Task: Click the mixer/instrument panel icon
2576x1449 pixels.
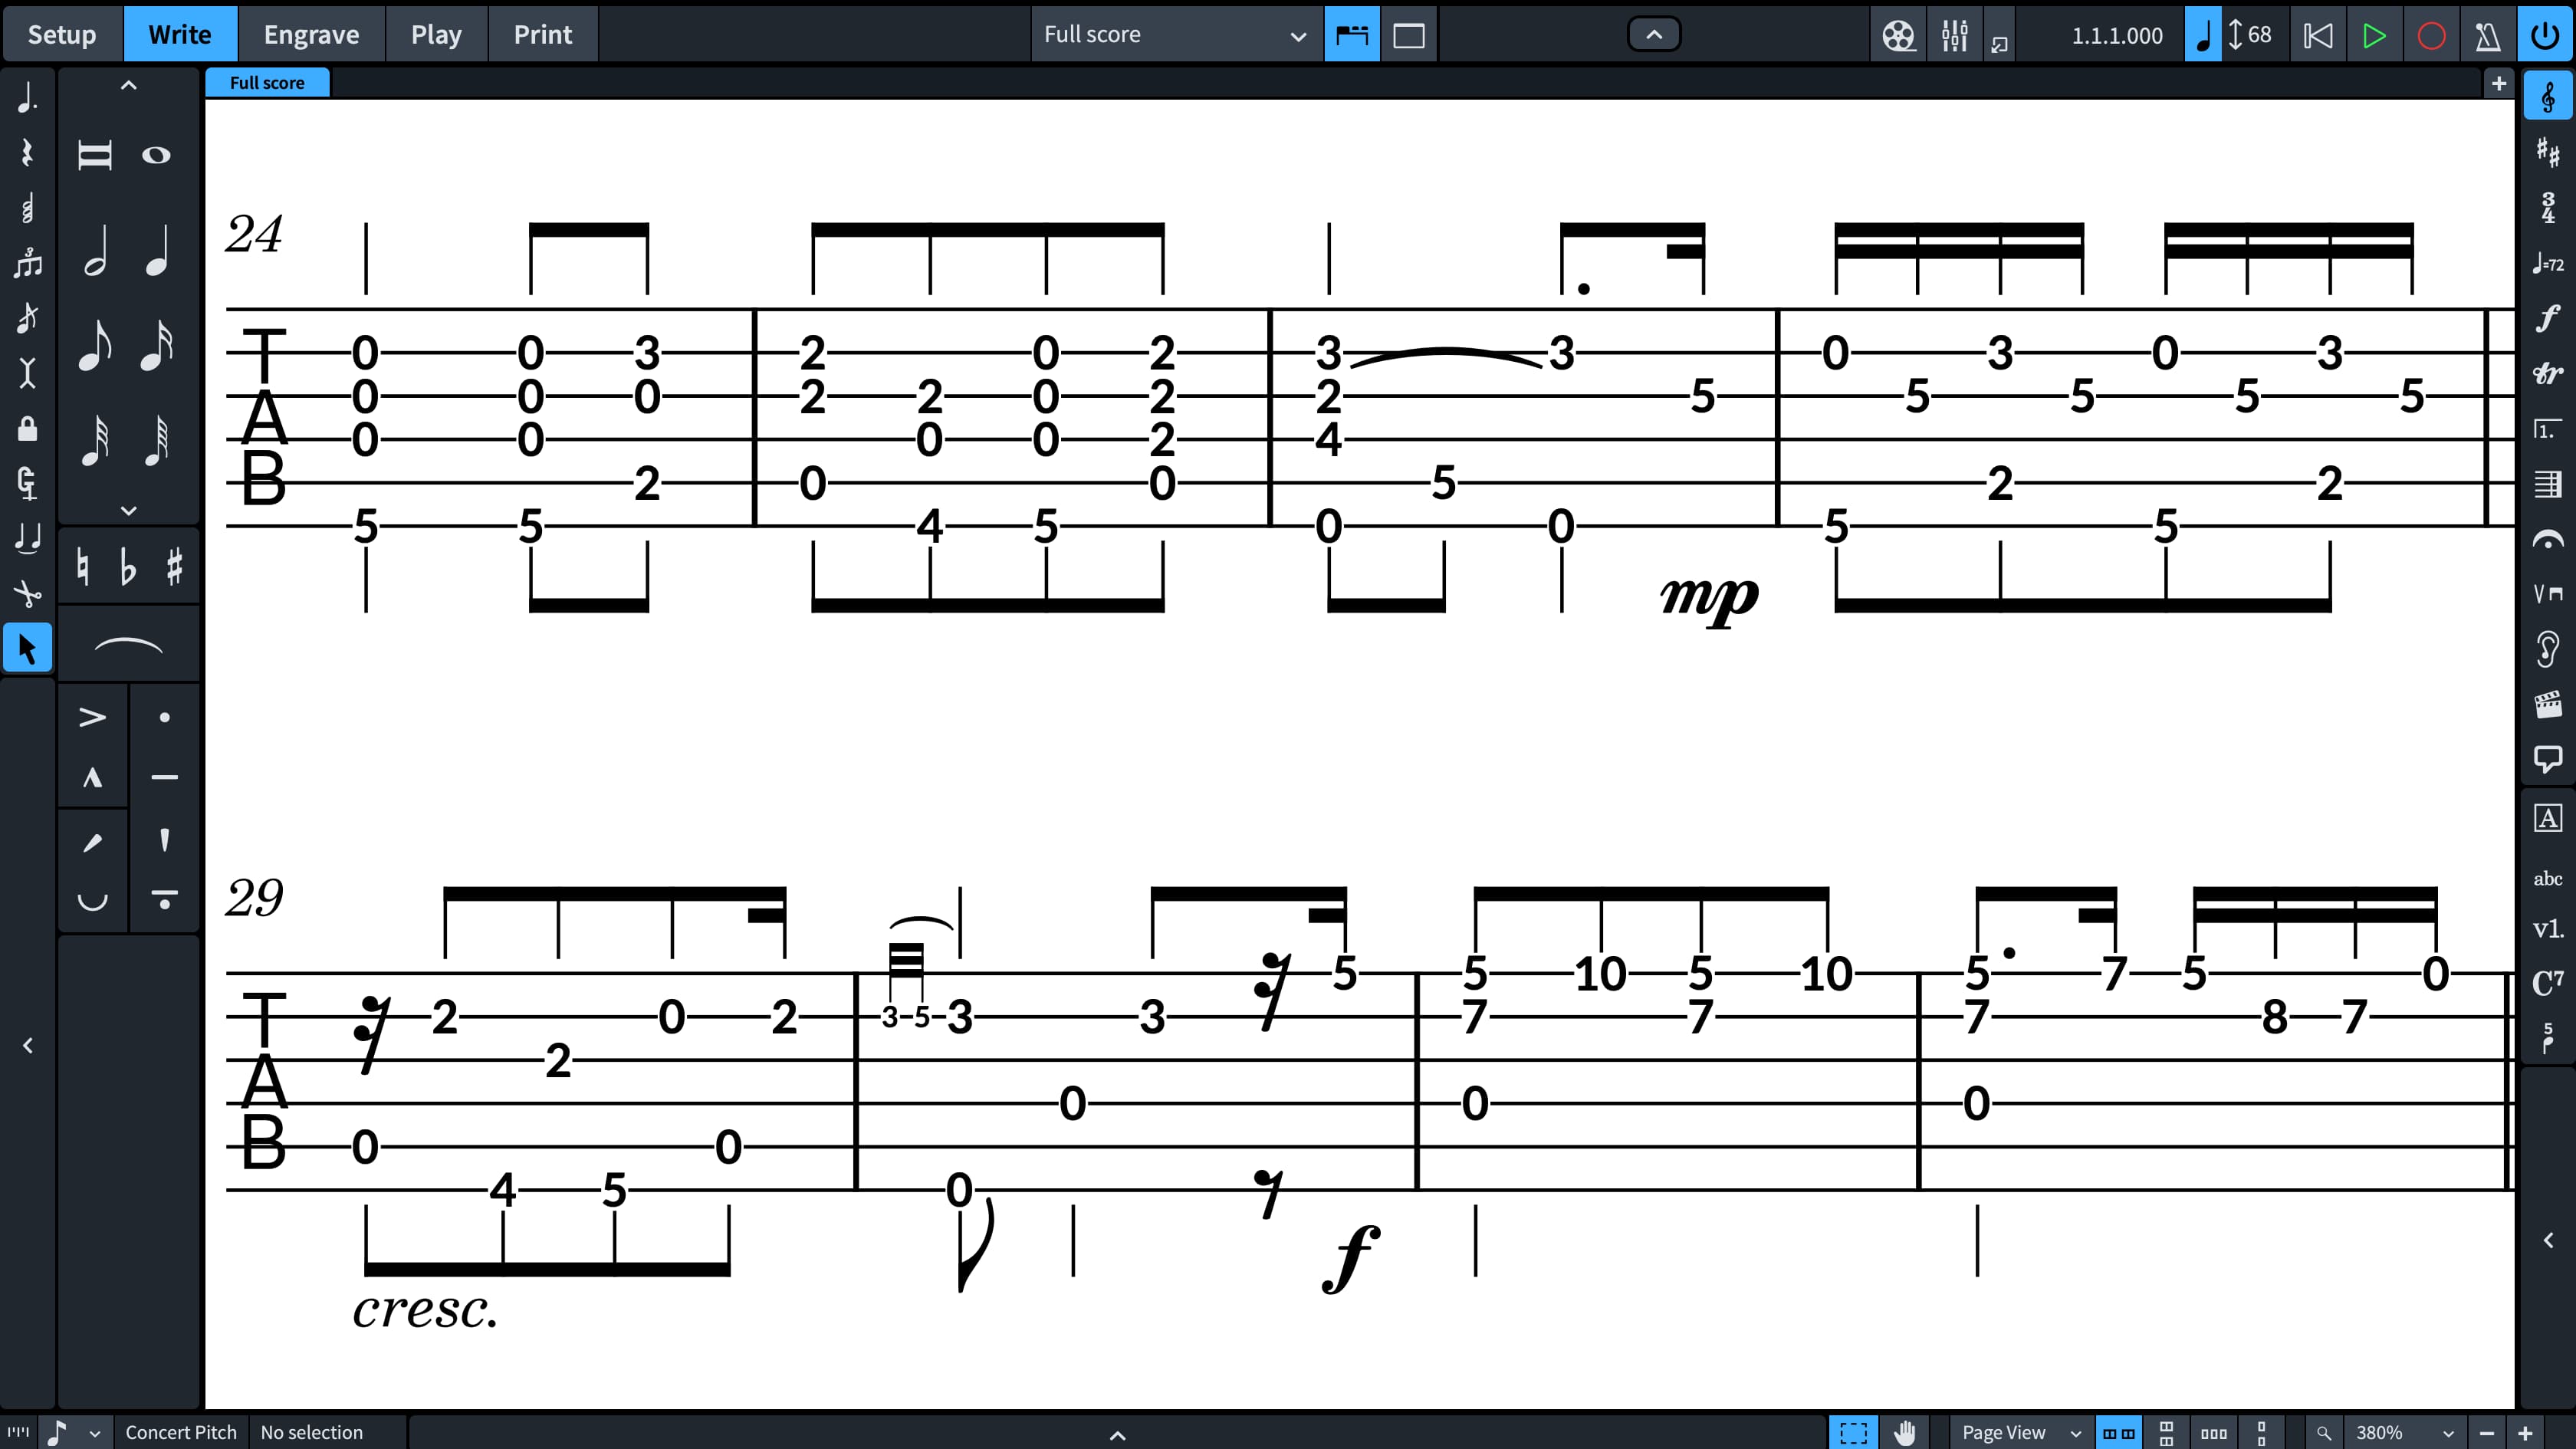Action: tap(1953, 32)
